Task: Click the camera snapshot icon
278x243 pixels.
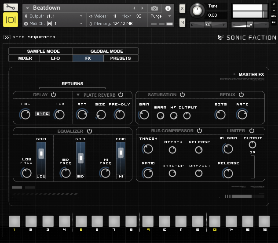Action: click(x=154, y=8)
